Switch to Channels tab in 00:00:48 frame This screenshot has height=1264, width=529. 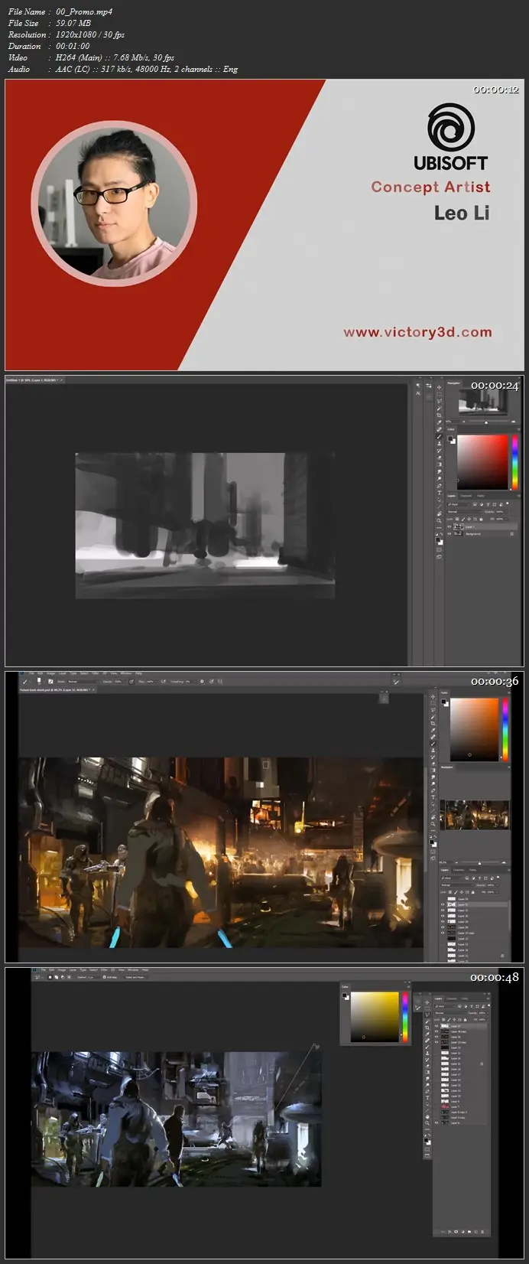coord(452,998)
